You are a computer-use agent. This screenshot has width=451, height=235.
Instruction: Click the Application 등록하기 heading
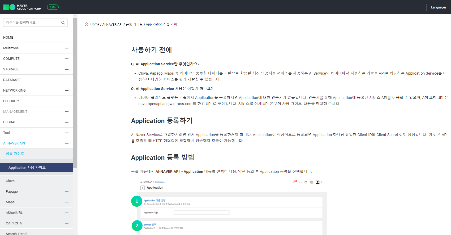click(x=162, y=121)
